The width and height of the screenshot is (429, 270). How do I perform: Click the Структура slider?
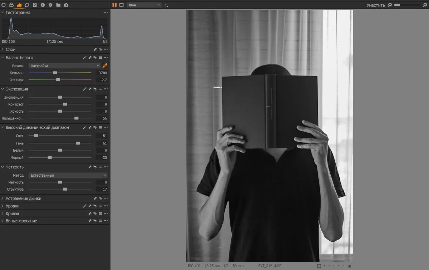60,189
